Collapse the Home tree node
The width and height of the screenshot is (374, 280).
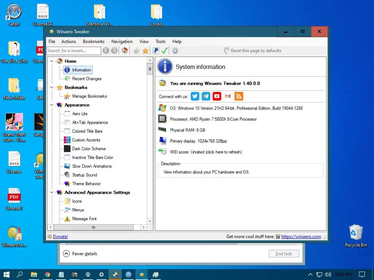coord(51,61)
